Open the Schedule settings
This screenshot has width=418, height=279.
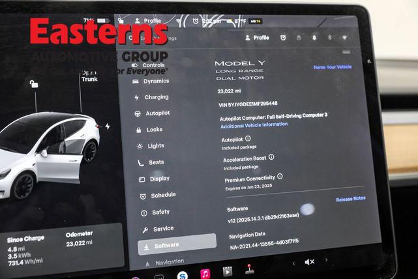click(158, 196)
